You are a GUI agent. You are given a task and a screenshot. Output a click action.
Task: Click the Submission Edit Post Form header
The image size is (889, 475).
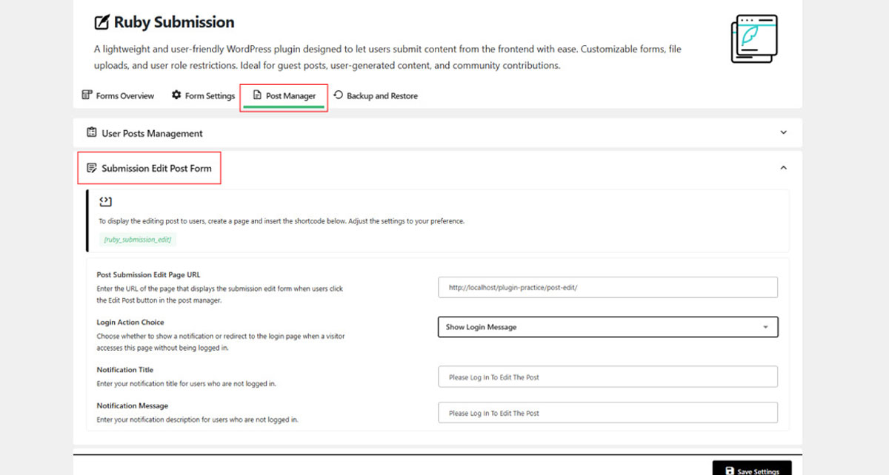[x=438, y=168]
